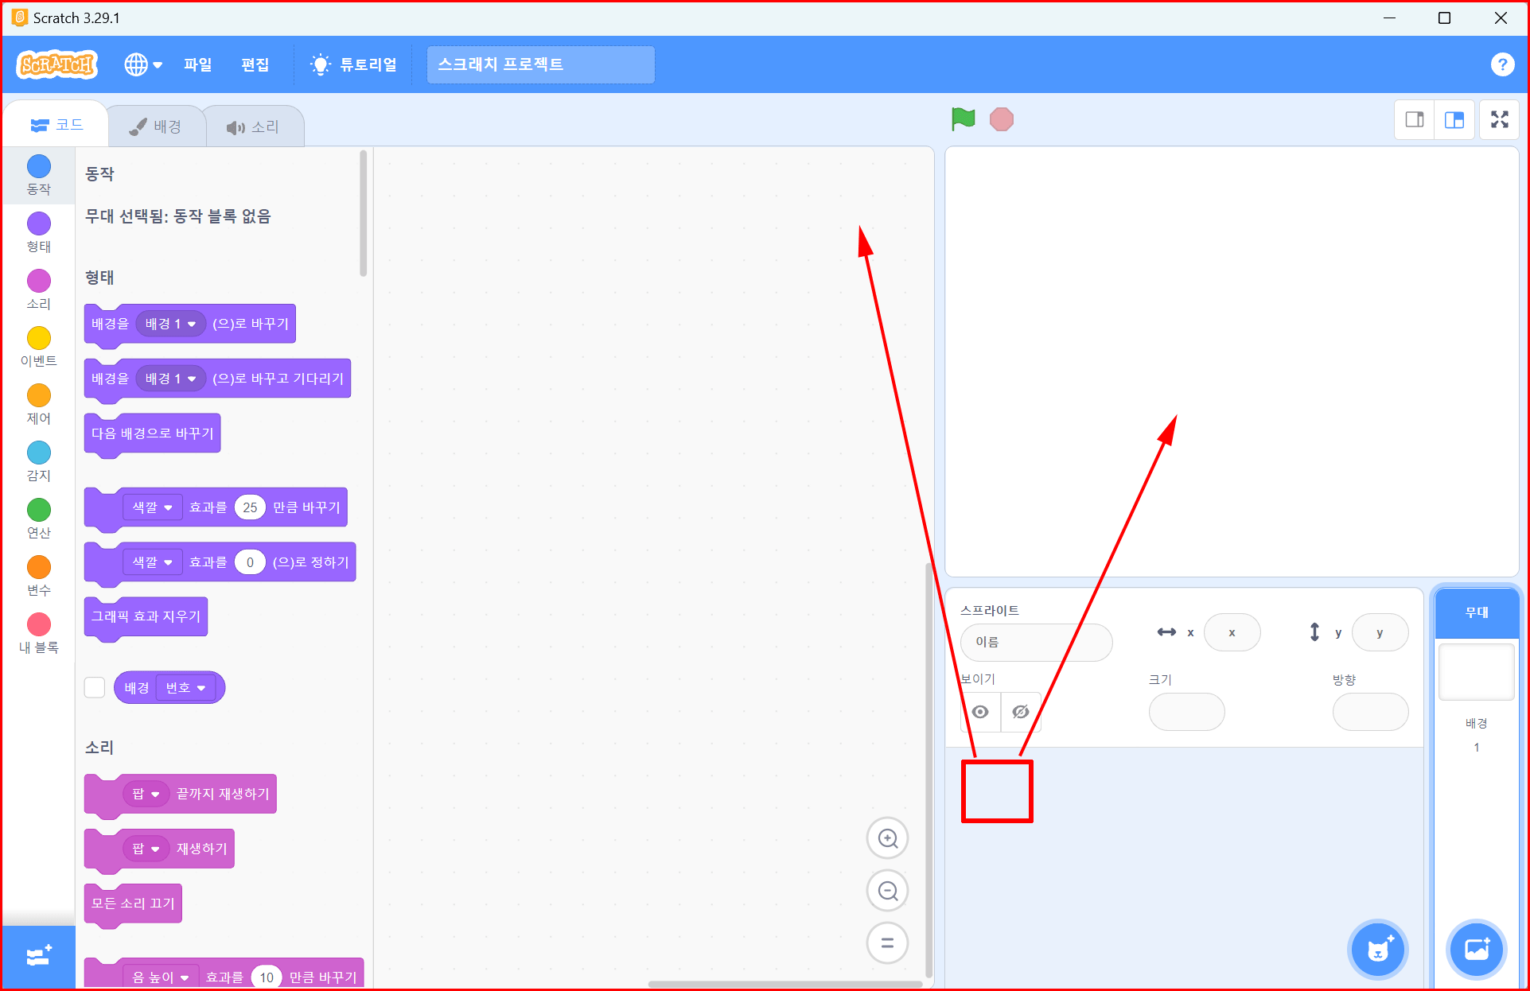
Task: Zoom out on the code workspace
Action: (887, 891)
